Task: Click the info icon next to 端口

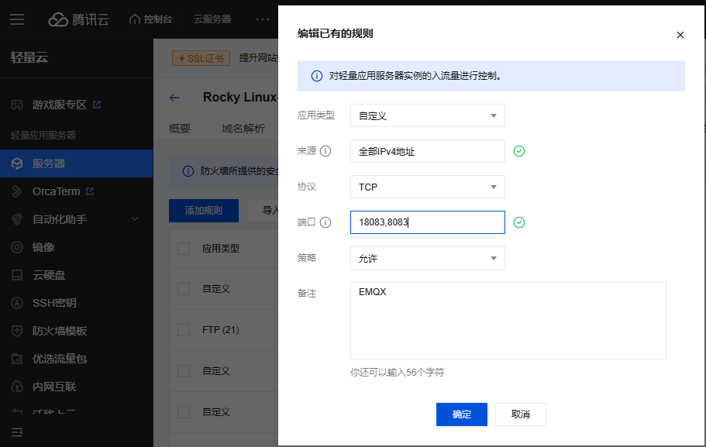Action: (325, 222)
